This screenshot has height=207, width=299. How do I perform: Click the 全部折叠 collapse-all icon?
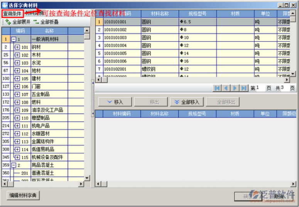36,22
